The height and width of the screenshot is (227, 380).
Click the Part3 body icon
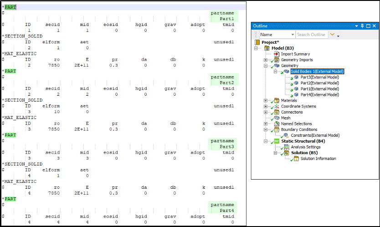(296, 77)
